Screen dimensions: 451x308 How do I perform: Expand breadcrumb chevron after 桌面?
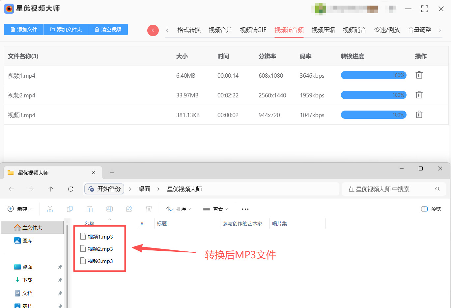tap(159, 189)
